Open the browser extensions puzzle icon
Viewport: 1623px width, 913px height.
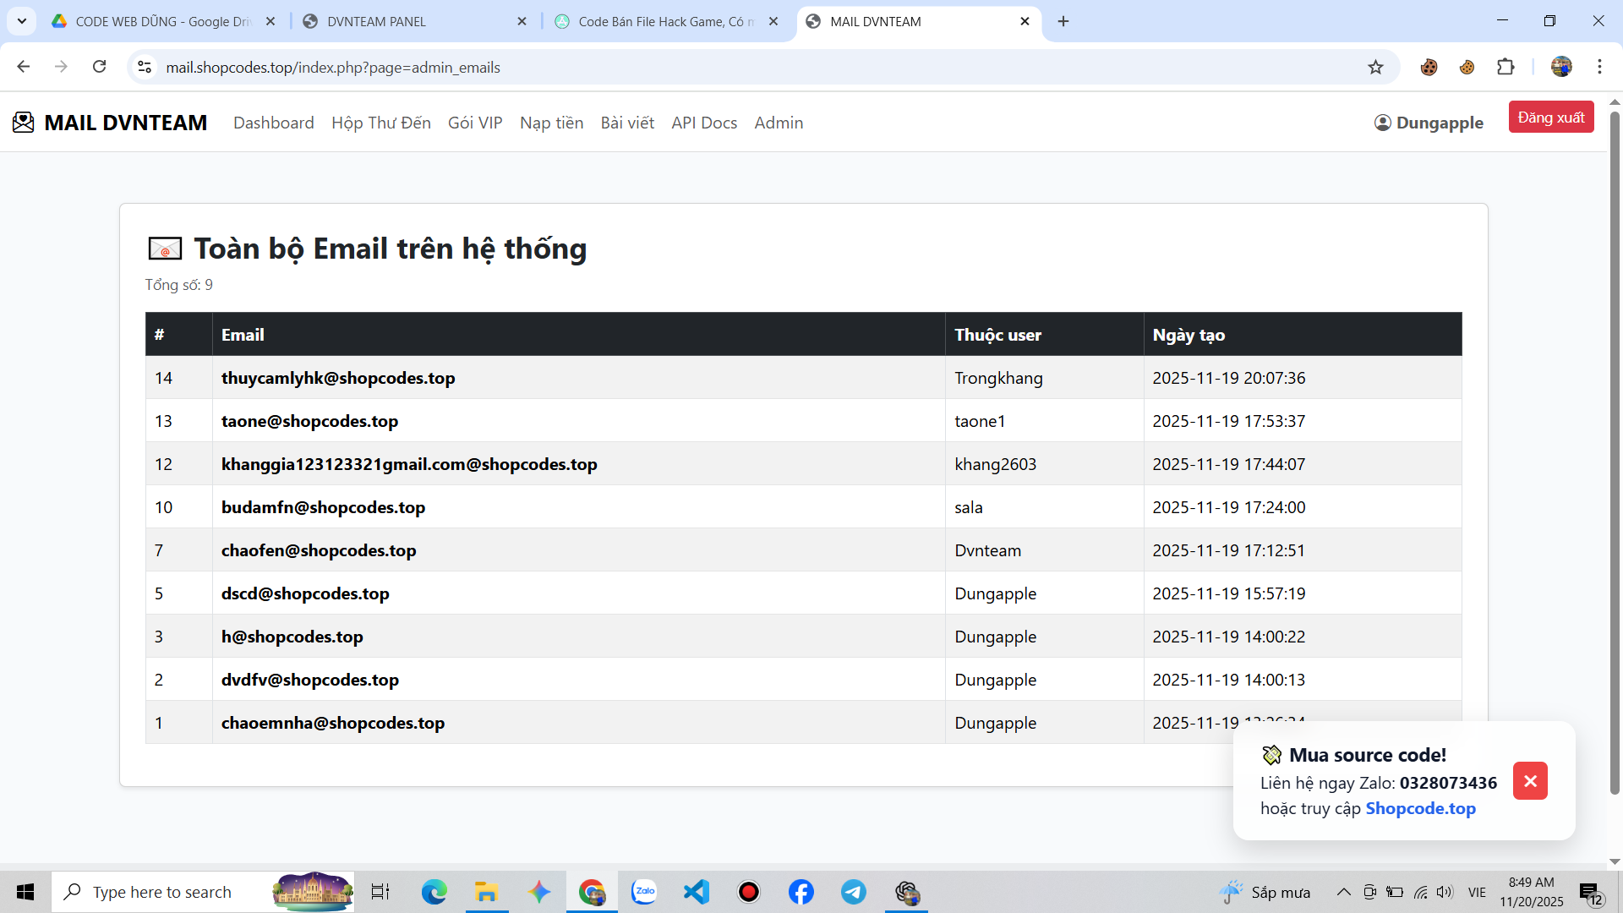[x=1506, y=67]
